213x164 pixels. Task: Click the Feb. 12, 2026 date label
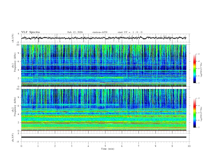point(75,32)
